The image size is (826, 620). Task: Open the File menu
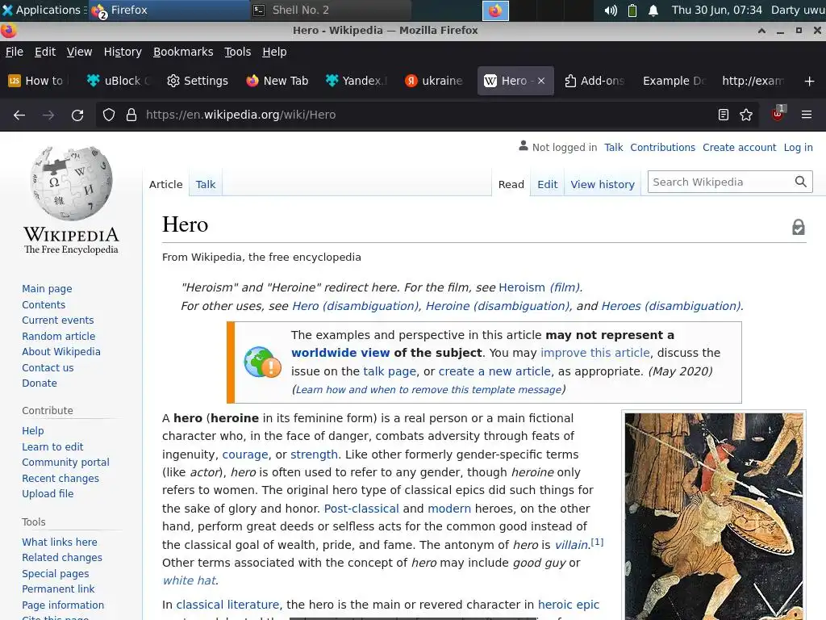pyautogui.click(x=15, y=52)
